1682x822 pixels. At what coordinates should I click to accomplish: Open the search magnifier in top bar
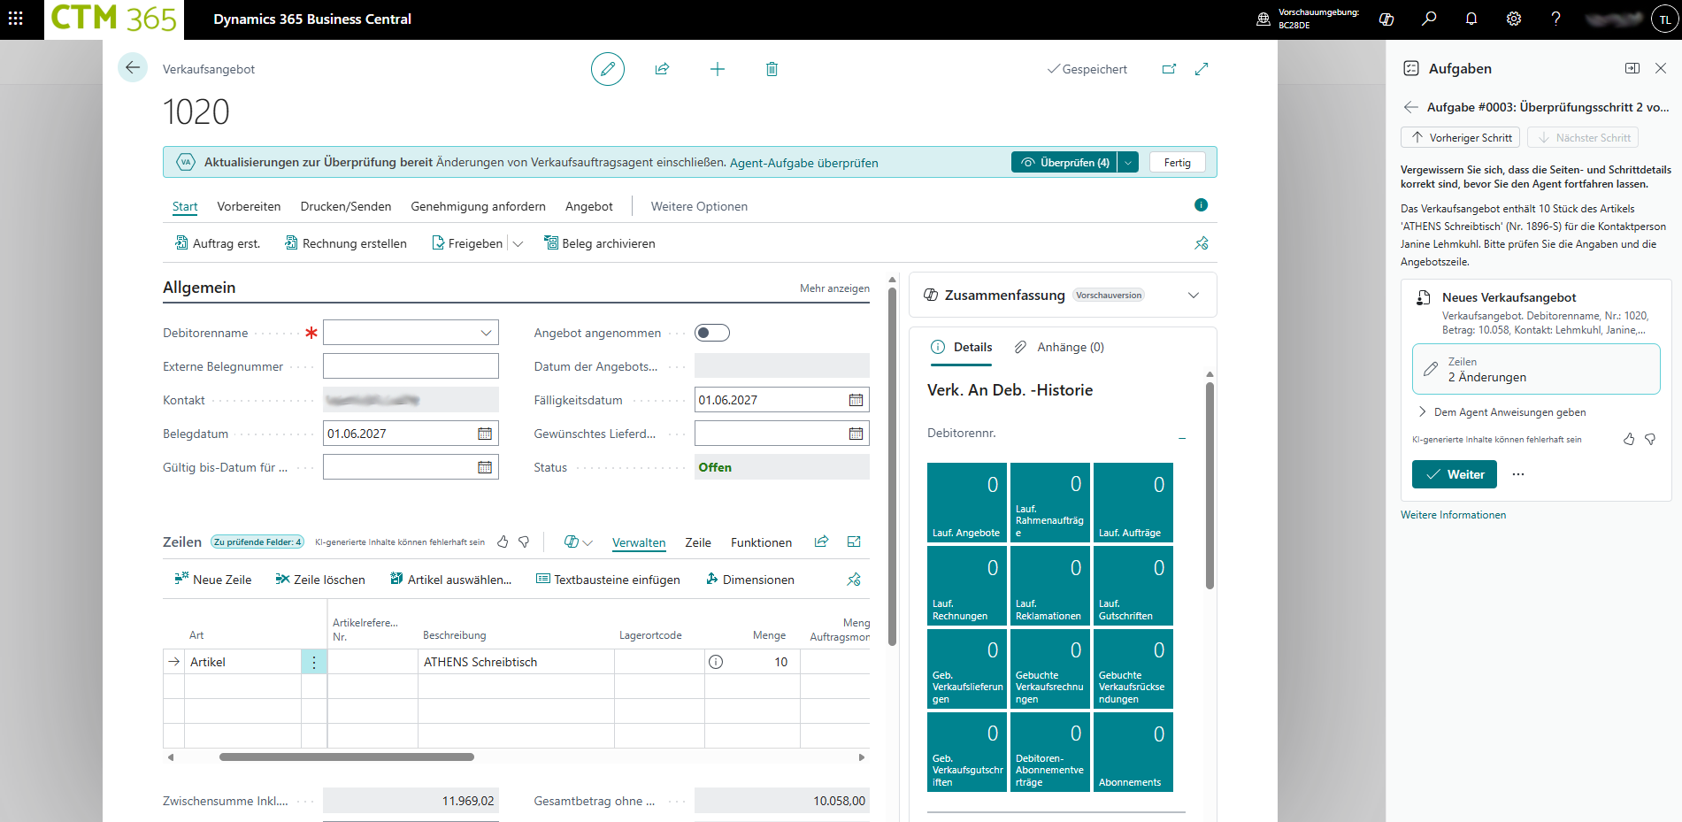tap(1429, 19)
